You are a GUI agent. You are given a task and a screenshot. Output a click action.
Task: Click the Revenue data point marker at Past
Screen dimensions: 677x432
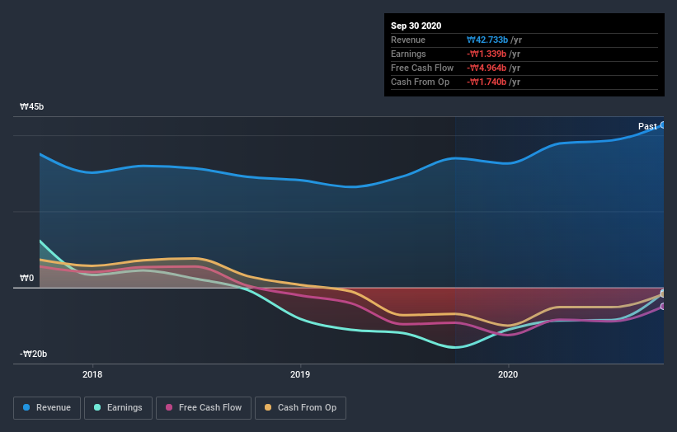tap(663, 125)
